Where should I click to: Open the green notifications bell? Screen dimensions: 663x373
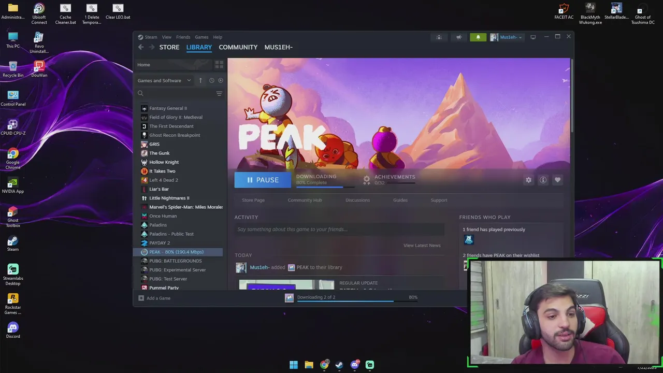(478, 37)
